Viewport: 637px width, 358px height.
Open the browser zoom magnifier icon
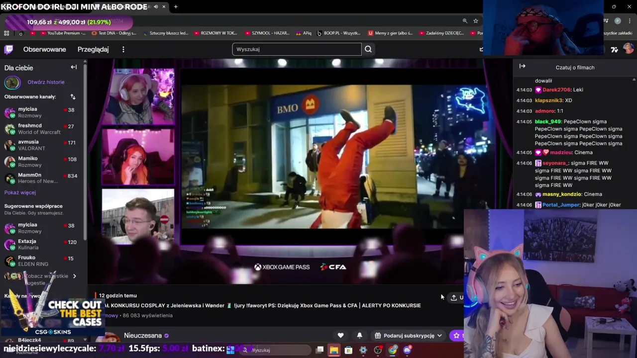pyautogui.click(x=465, y=21)
